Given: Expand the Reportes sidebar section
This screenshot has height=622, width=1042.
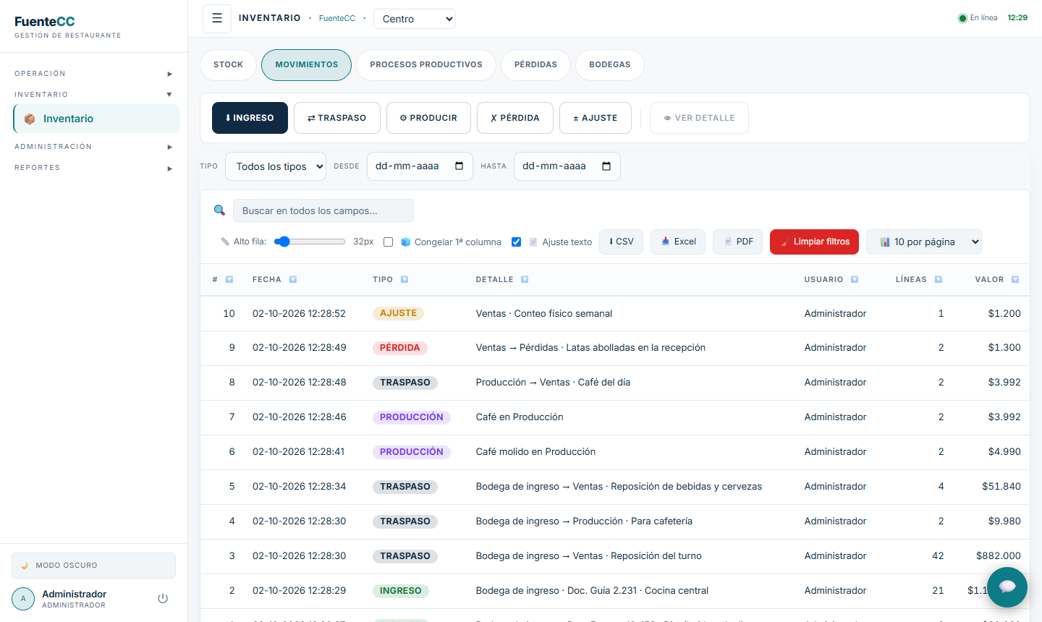Looking at the screenshot, I should click(x=93, y=168).
